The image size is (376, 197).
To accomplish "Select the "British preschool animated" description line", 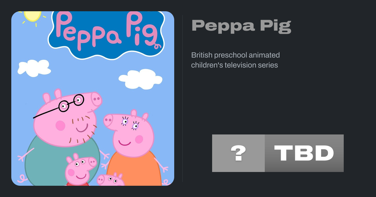I will pyautogui.click(x=235, y=55).
